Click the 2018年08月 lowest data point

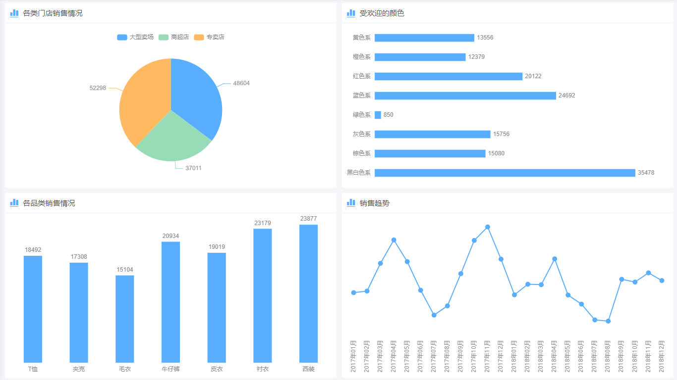(608, 321)
